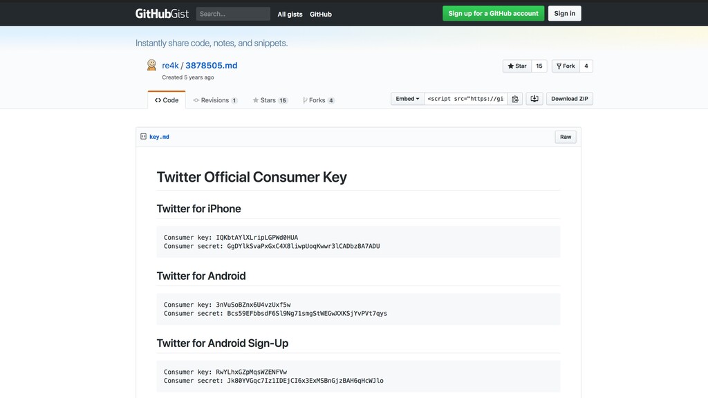The height and width of the screenshot is (398, 708).
Task: Click Download ZIP button
Action: point(570,99)
